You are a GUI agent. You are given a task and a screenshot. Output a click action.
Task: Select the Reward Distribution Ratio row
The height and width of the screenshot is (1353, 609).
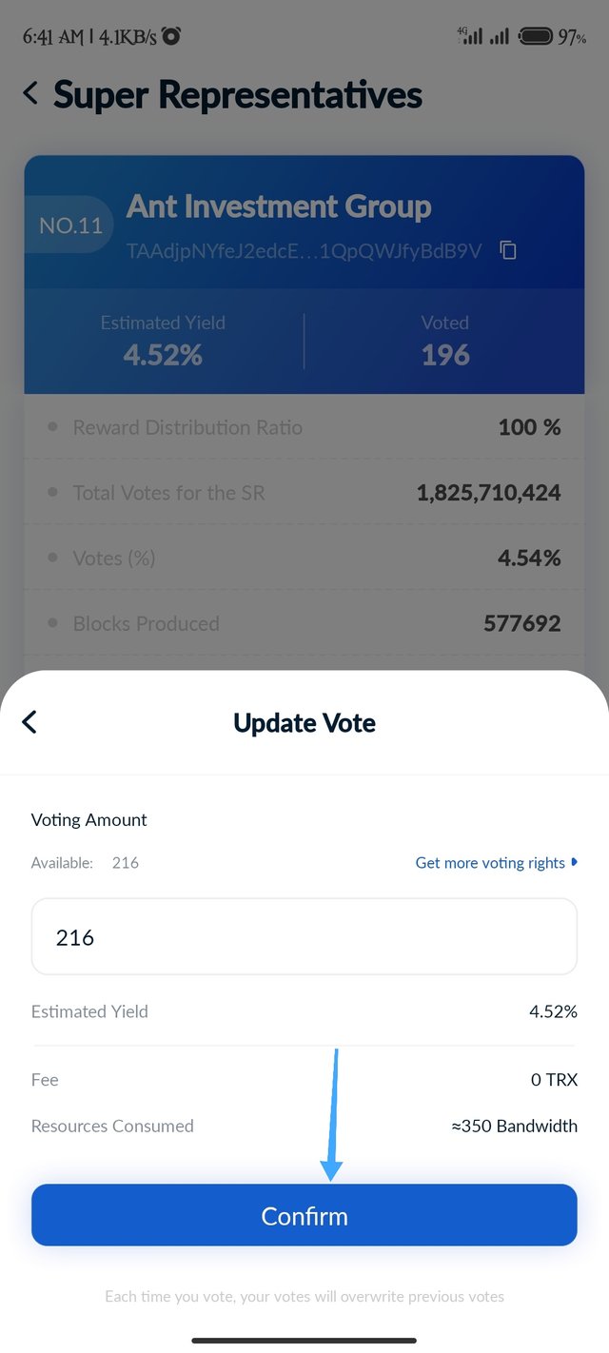click(304, 427)
